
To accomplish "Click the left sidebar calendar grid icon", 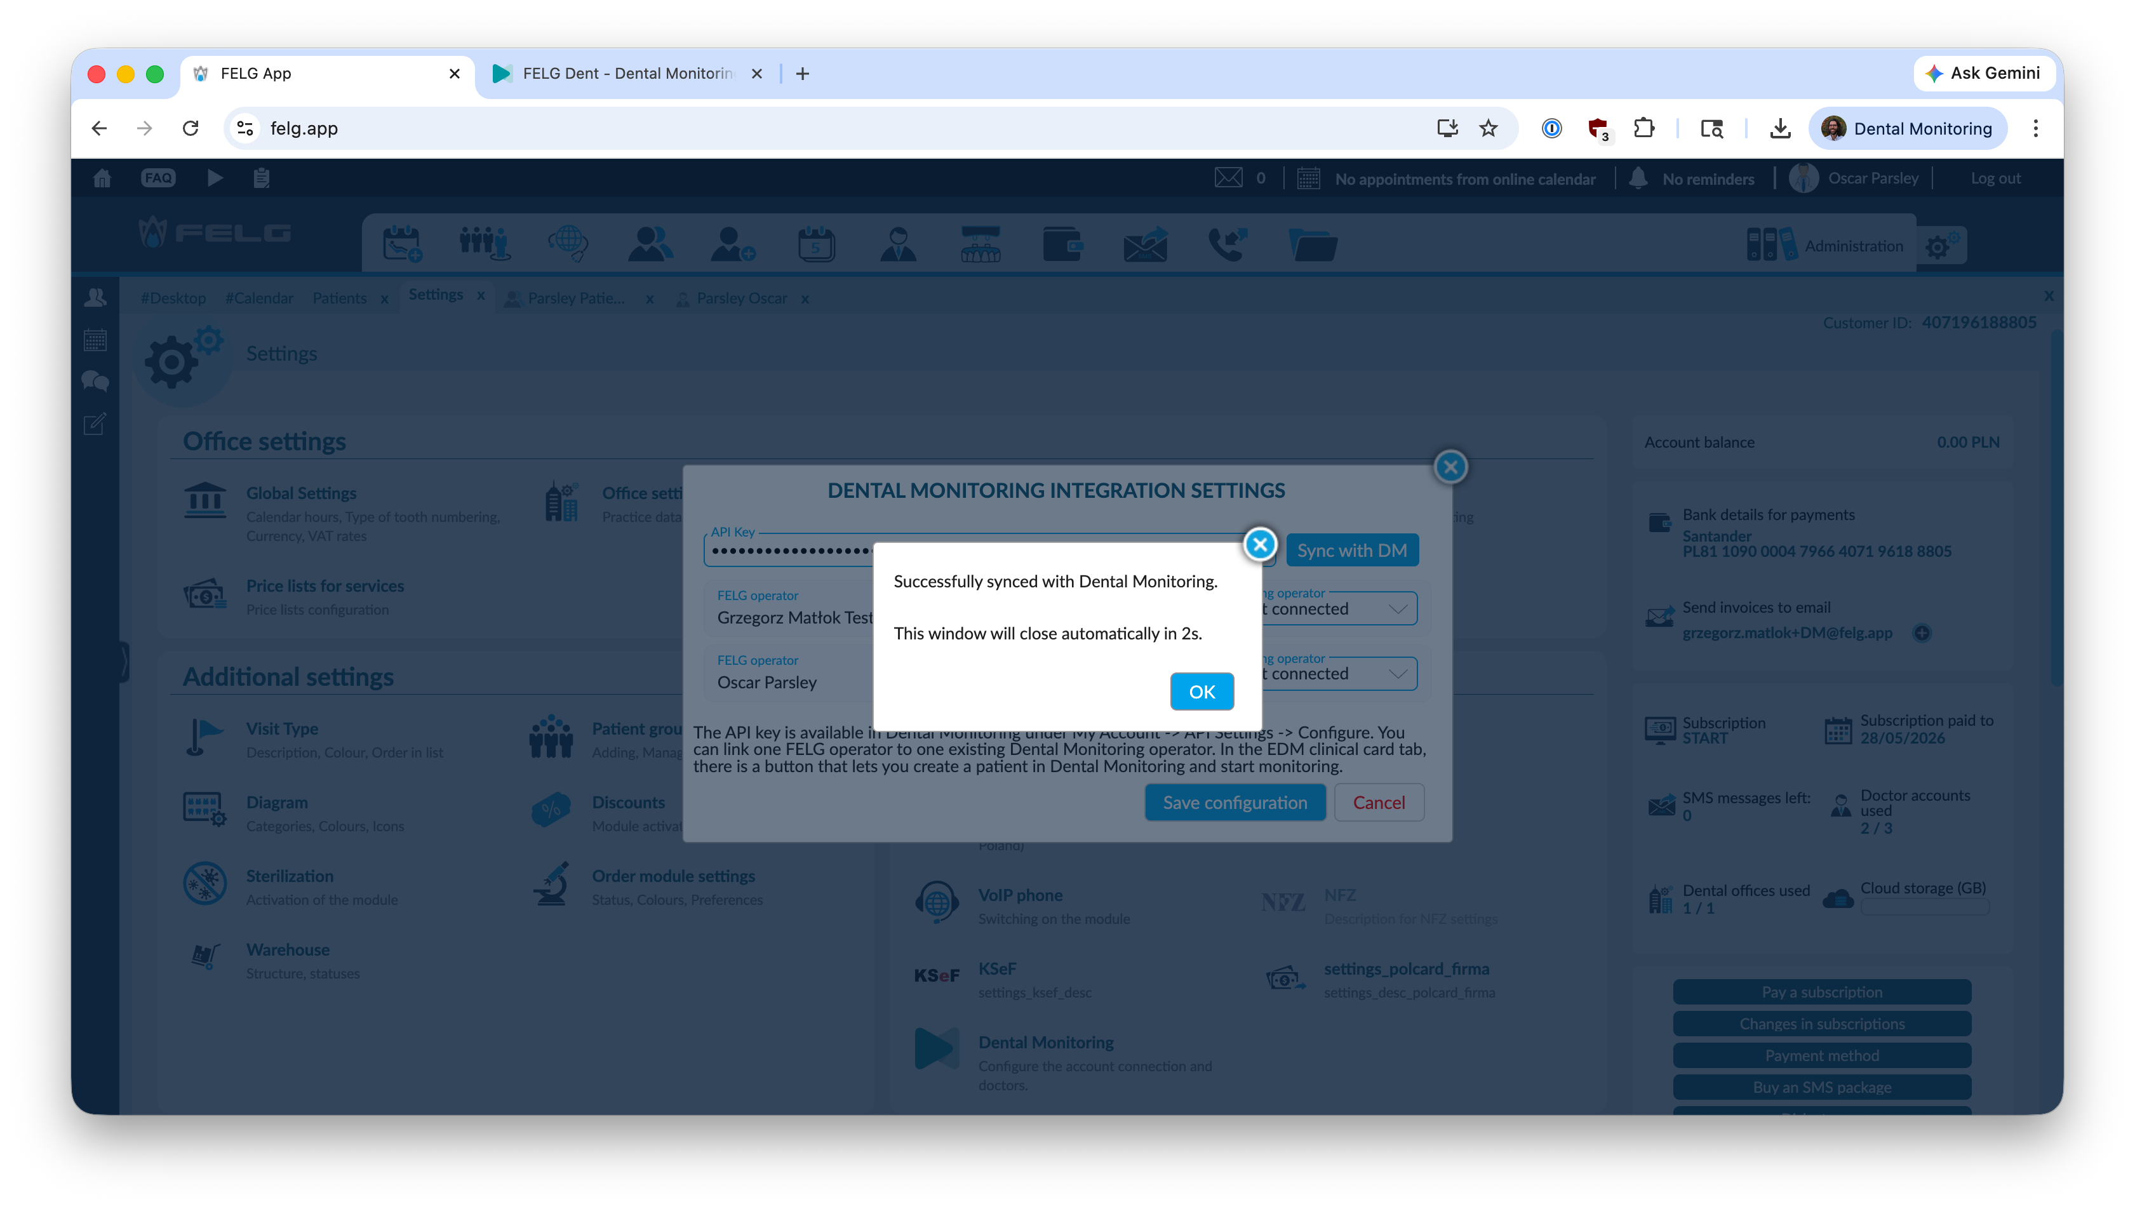I will pos(95,340).
